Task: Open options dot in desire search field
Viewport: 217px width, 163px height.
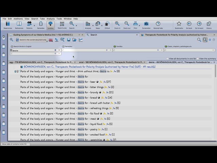Action: [55, 50]
